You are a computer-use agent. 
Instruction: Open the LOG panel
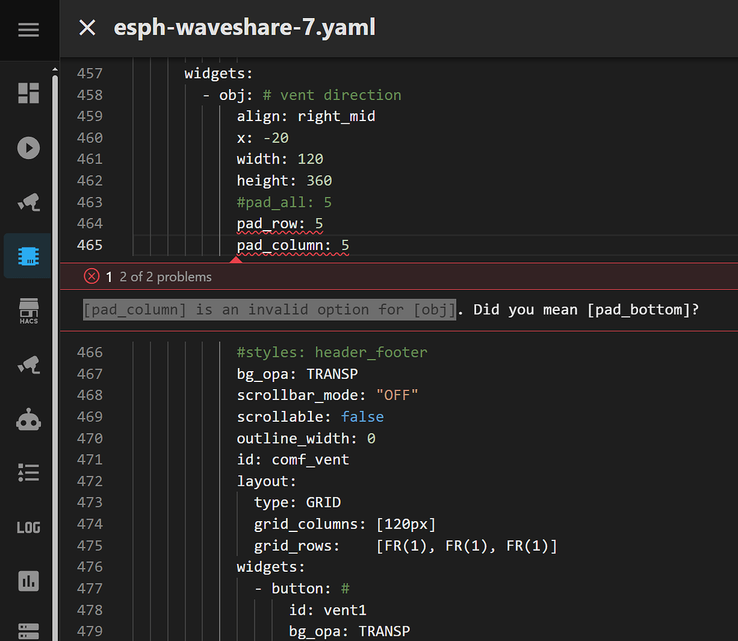tap(29, 527)
